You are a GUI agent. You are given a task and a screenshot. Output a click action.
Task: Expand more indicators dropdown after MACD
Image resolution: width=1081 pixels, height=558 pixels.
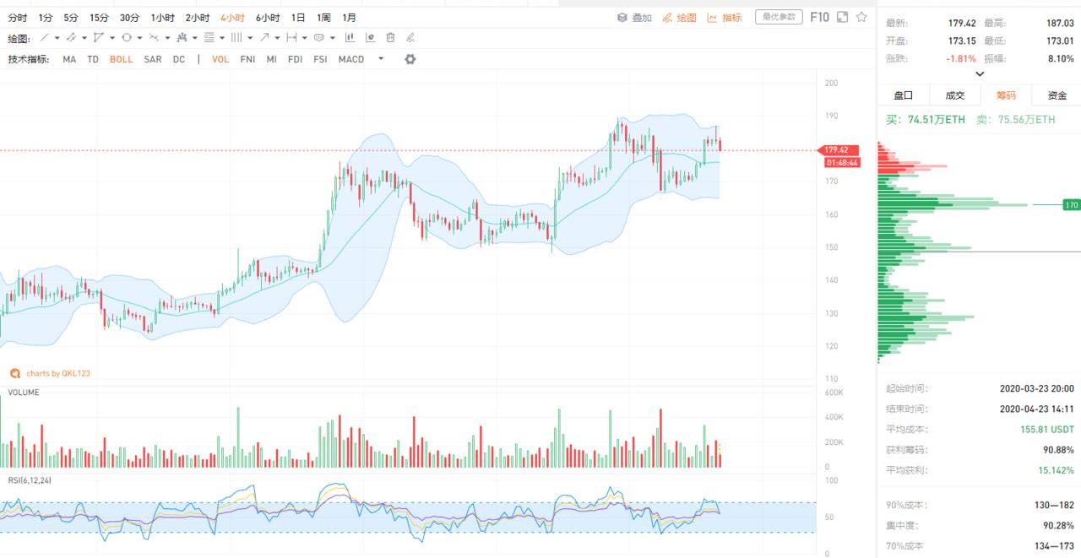[381, 59]
